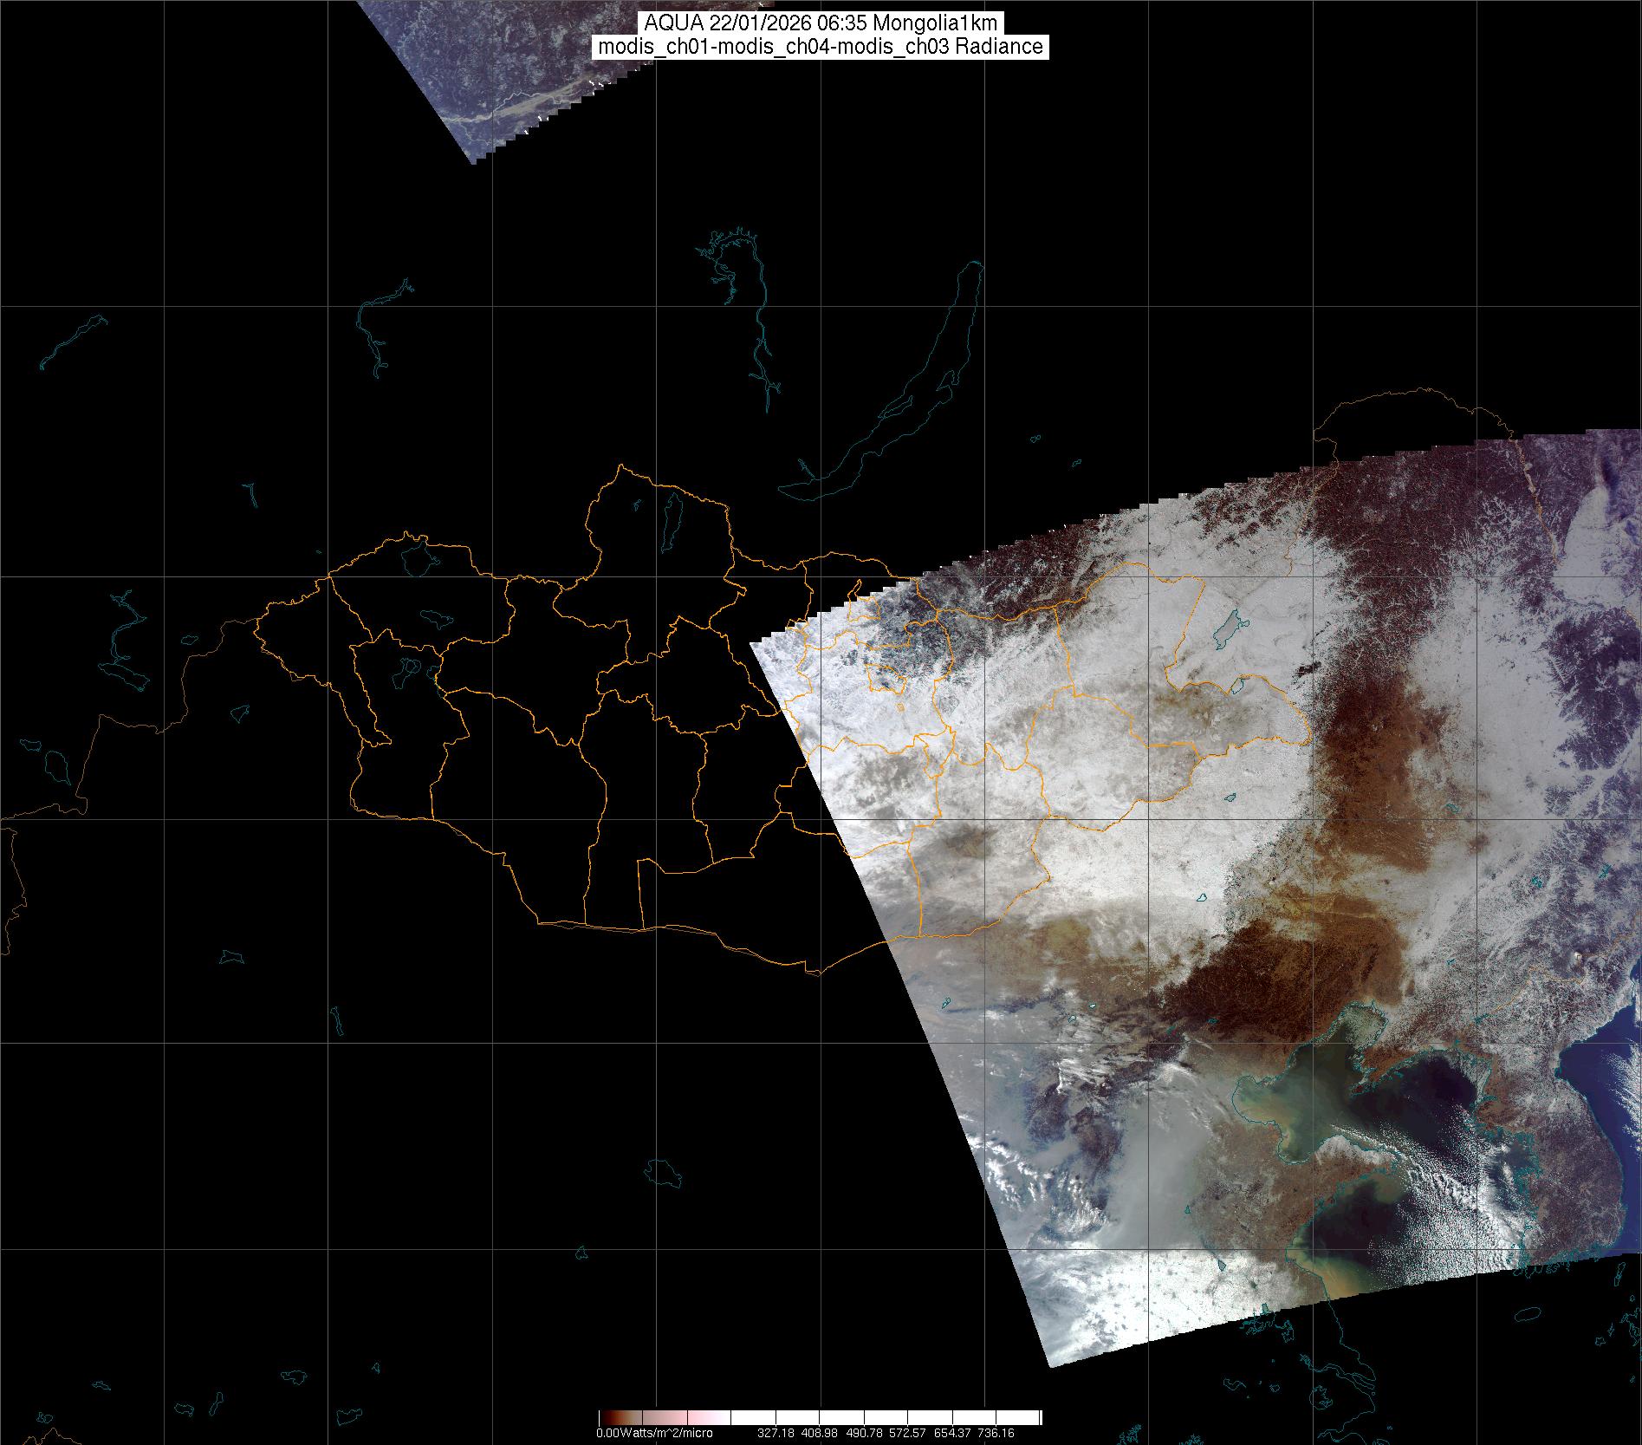The height and width of the screenshot is (1445, 1642).
Task: Click the modis_ch01-modis_ch04-modis_ch03 Radiance label
Action: pos(820,47)
